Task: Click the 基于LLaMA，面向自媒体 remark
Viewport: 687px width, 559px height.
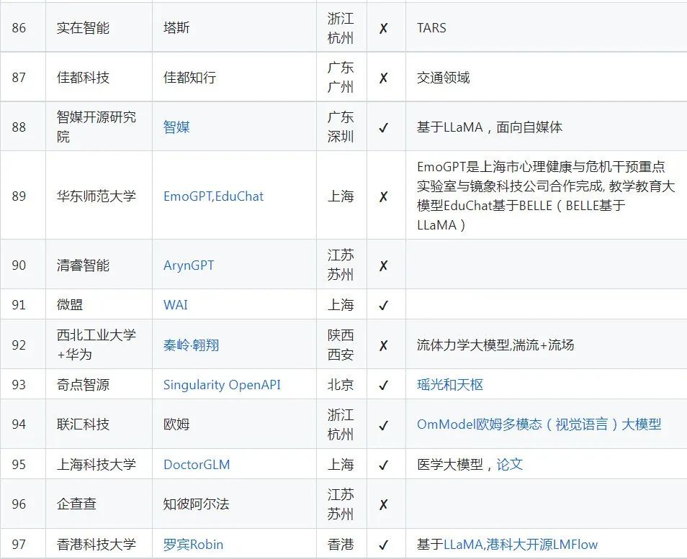Action: pos(490,127)
